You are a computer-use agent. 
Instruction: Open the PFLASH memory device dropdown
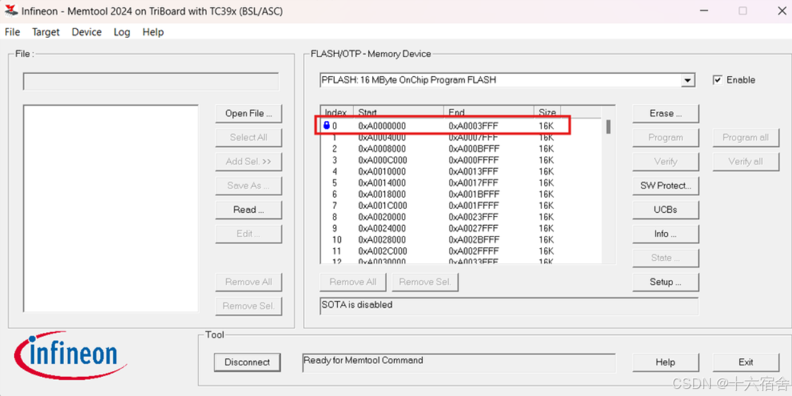tap(688, 81)
